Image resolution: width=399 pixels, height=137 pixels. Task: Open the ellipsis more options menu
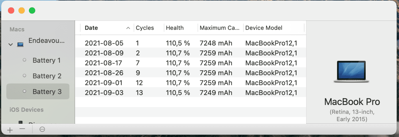pos(42,130)
